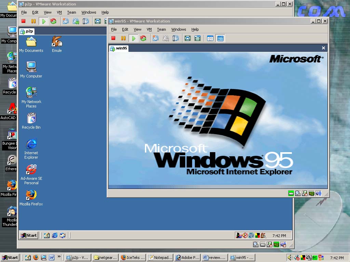Click the network adapter icon in win95 status bar
This screenshot has height=262, width=350.
pos(312,193)
